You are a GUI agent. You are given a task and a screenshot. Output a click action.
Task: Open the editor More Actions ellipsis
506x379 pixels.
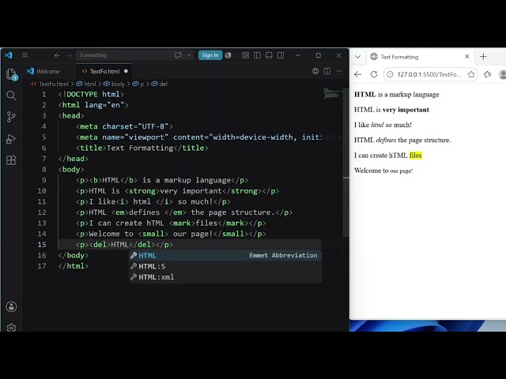coord(339,71)
